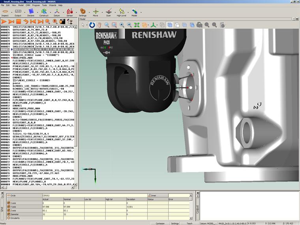Zoom out of the model view
Screen dimensions: 300x225
[x=129, y=25]
